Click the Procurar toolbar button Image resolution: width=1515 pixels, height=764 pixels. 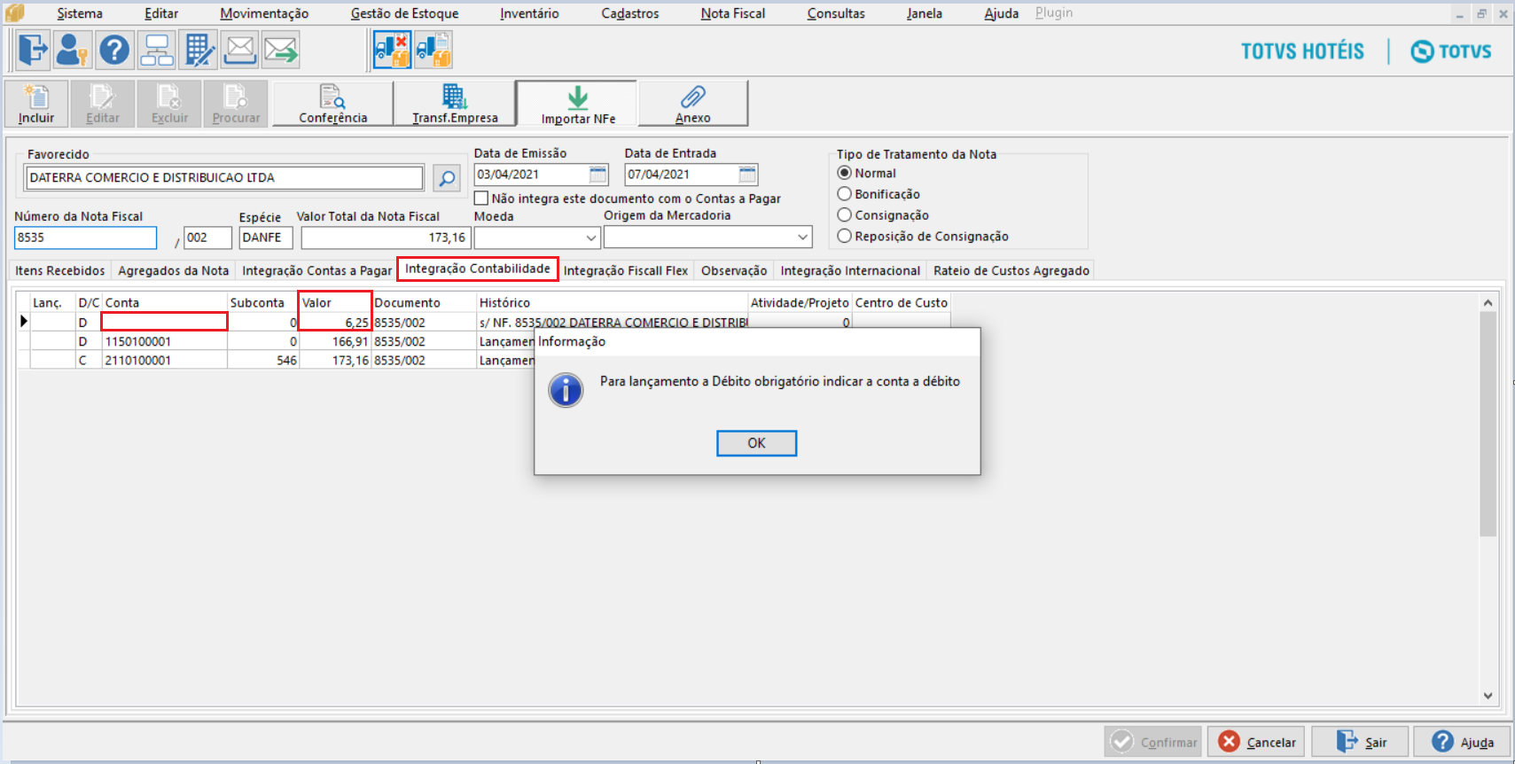(x=236, y=104)
